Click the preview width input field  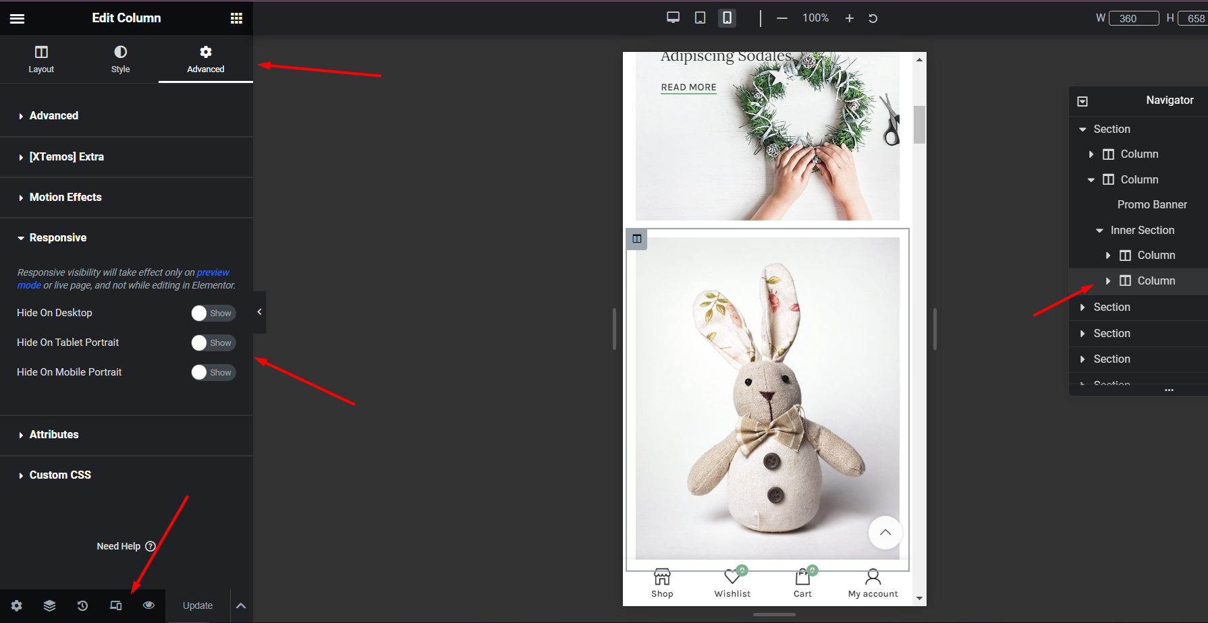1134,18
